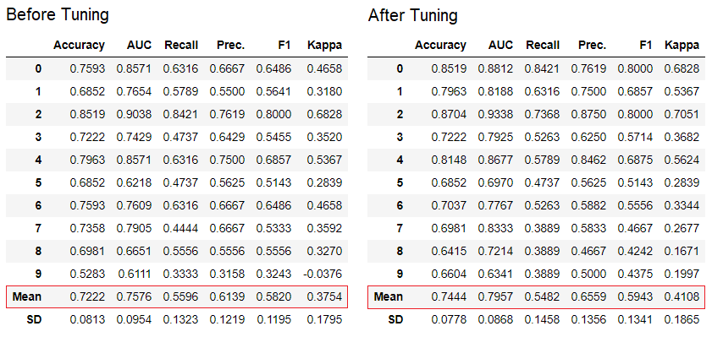The width and height of the screenshot is (712, 337).
Task: Click the F1 header in Before Tuning table
Action: coord(285,46)
